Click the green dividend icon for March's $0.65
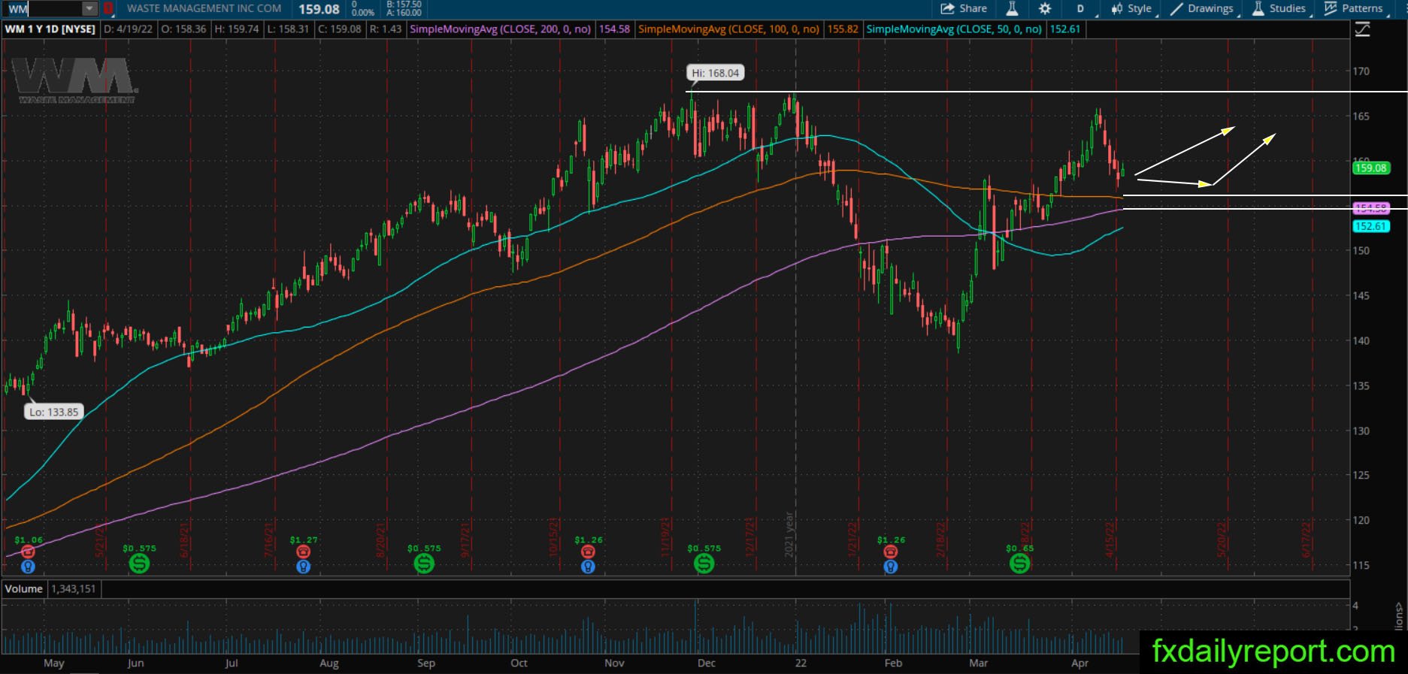This screenshot has width=1408, height=674. (x=1019, y=563)
